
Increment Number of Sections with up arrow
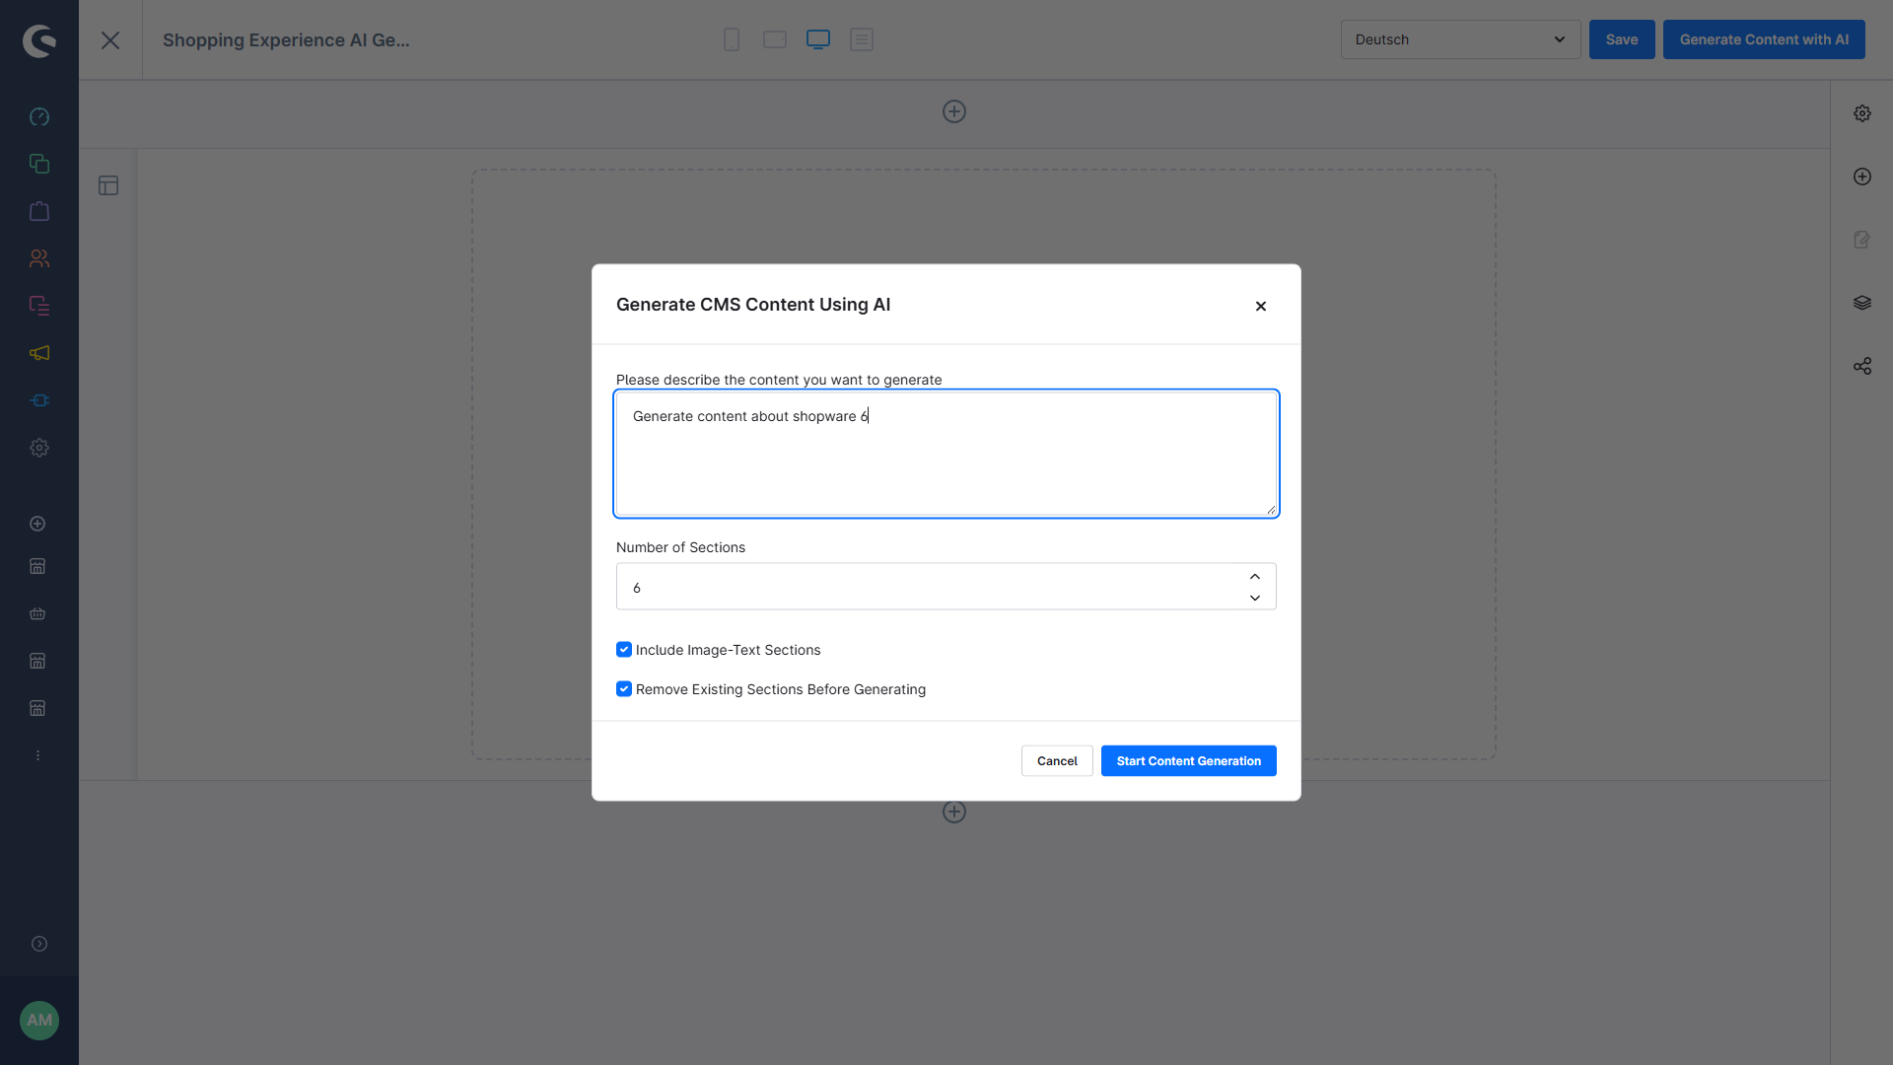point(1254,576)
